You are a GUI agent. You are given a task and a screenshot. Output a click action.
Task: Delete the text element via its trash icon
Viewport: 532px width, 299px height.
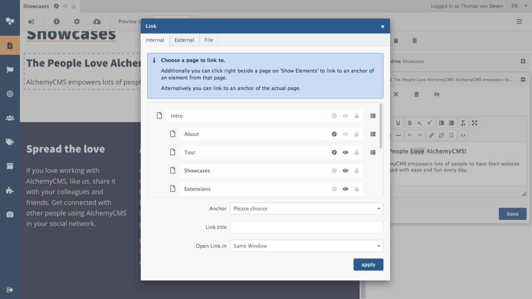point(416,94)
